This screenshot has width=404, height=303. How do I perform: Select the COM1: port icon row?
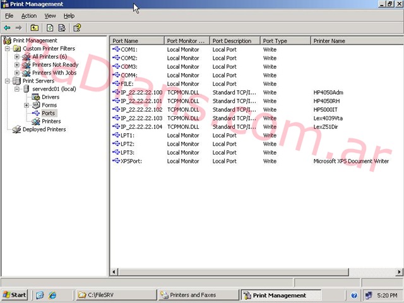pos(129,49)
